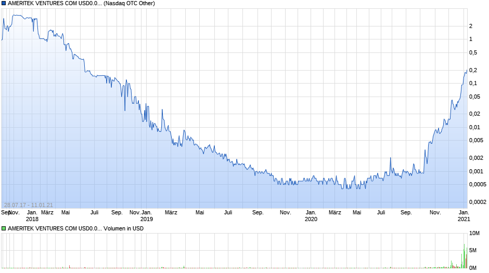
Task: Select the Volumen in USD chart title
Action: tap(76, 228)
